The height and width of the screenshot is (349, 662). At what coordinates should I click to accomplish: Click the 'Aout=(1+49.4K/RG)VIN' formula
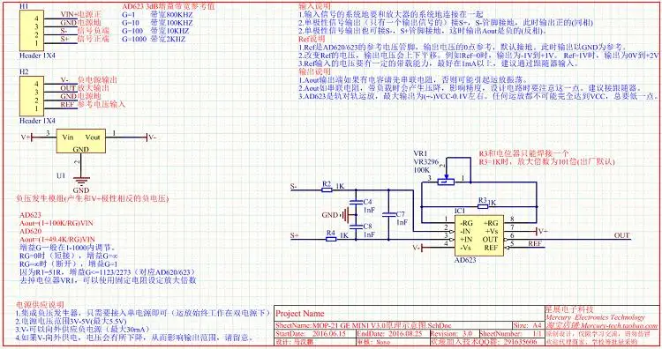pos(57,240)
